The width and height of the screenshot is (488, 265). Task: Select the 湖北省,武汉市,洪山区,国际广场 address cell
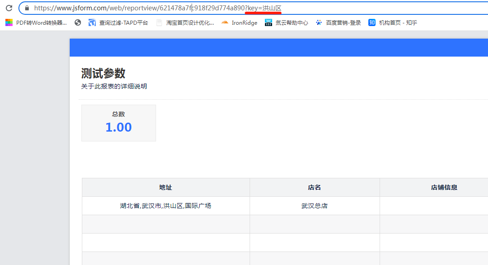click(x=166, y=206)
